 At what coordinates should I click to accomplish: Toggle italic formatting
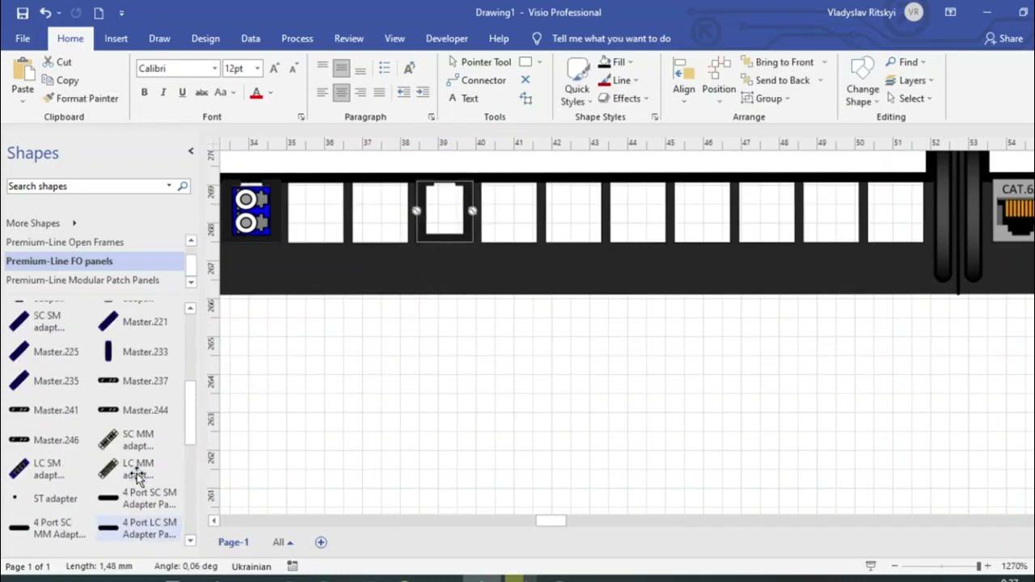[x=163, y=92]
